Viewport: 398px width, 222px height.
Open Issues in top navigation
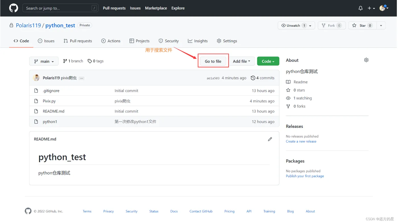coord(136,8)
